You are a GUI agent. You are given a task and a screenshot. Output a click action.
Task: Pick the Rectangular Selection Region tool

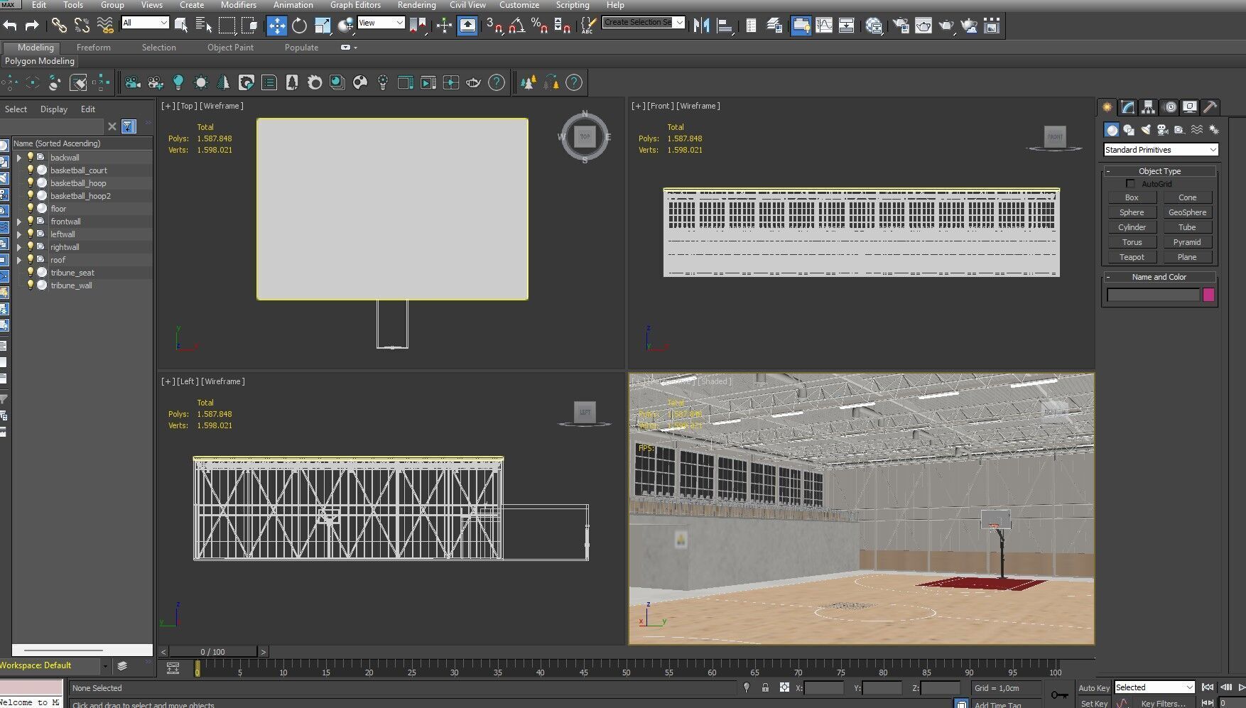click(227, 26)
